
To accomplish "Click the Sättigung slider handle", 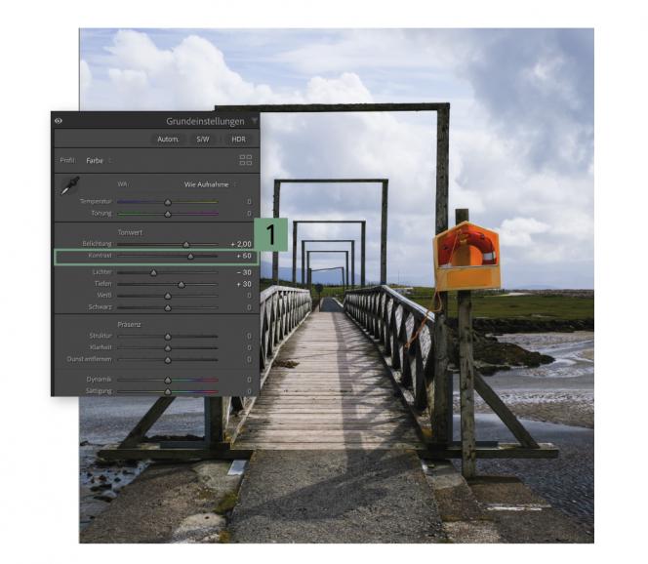I will tap(168, 390).
